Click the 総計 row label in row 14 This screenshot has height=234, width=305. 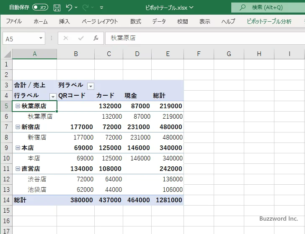click(20, 200)
